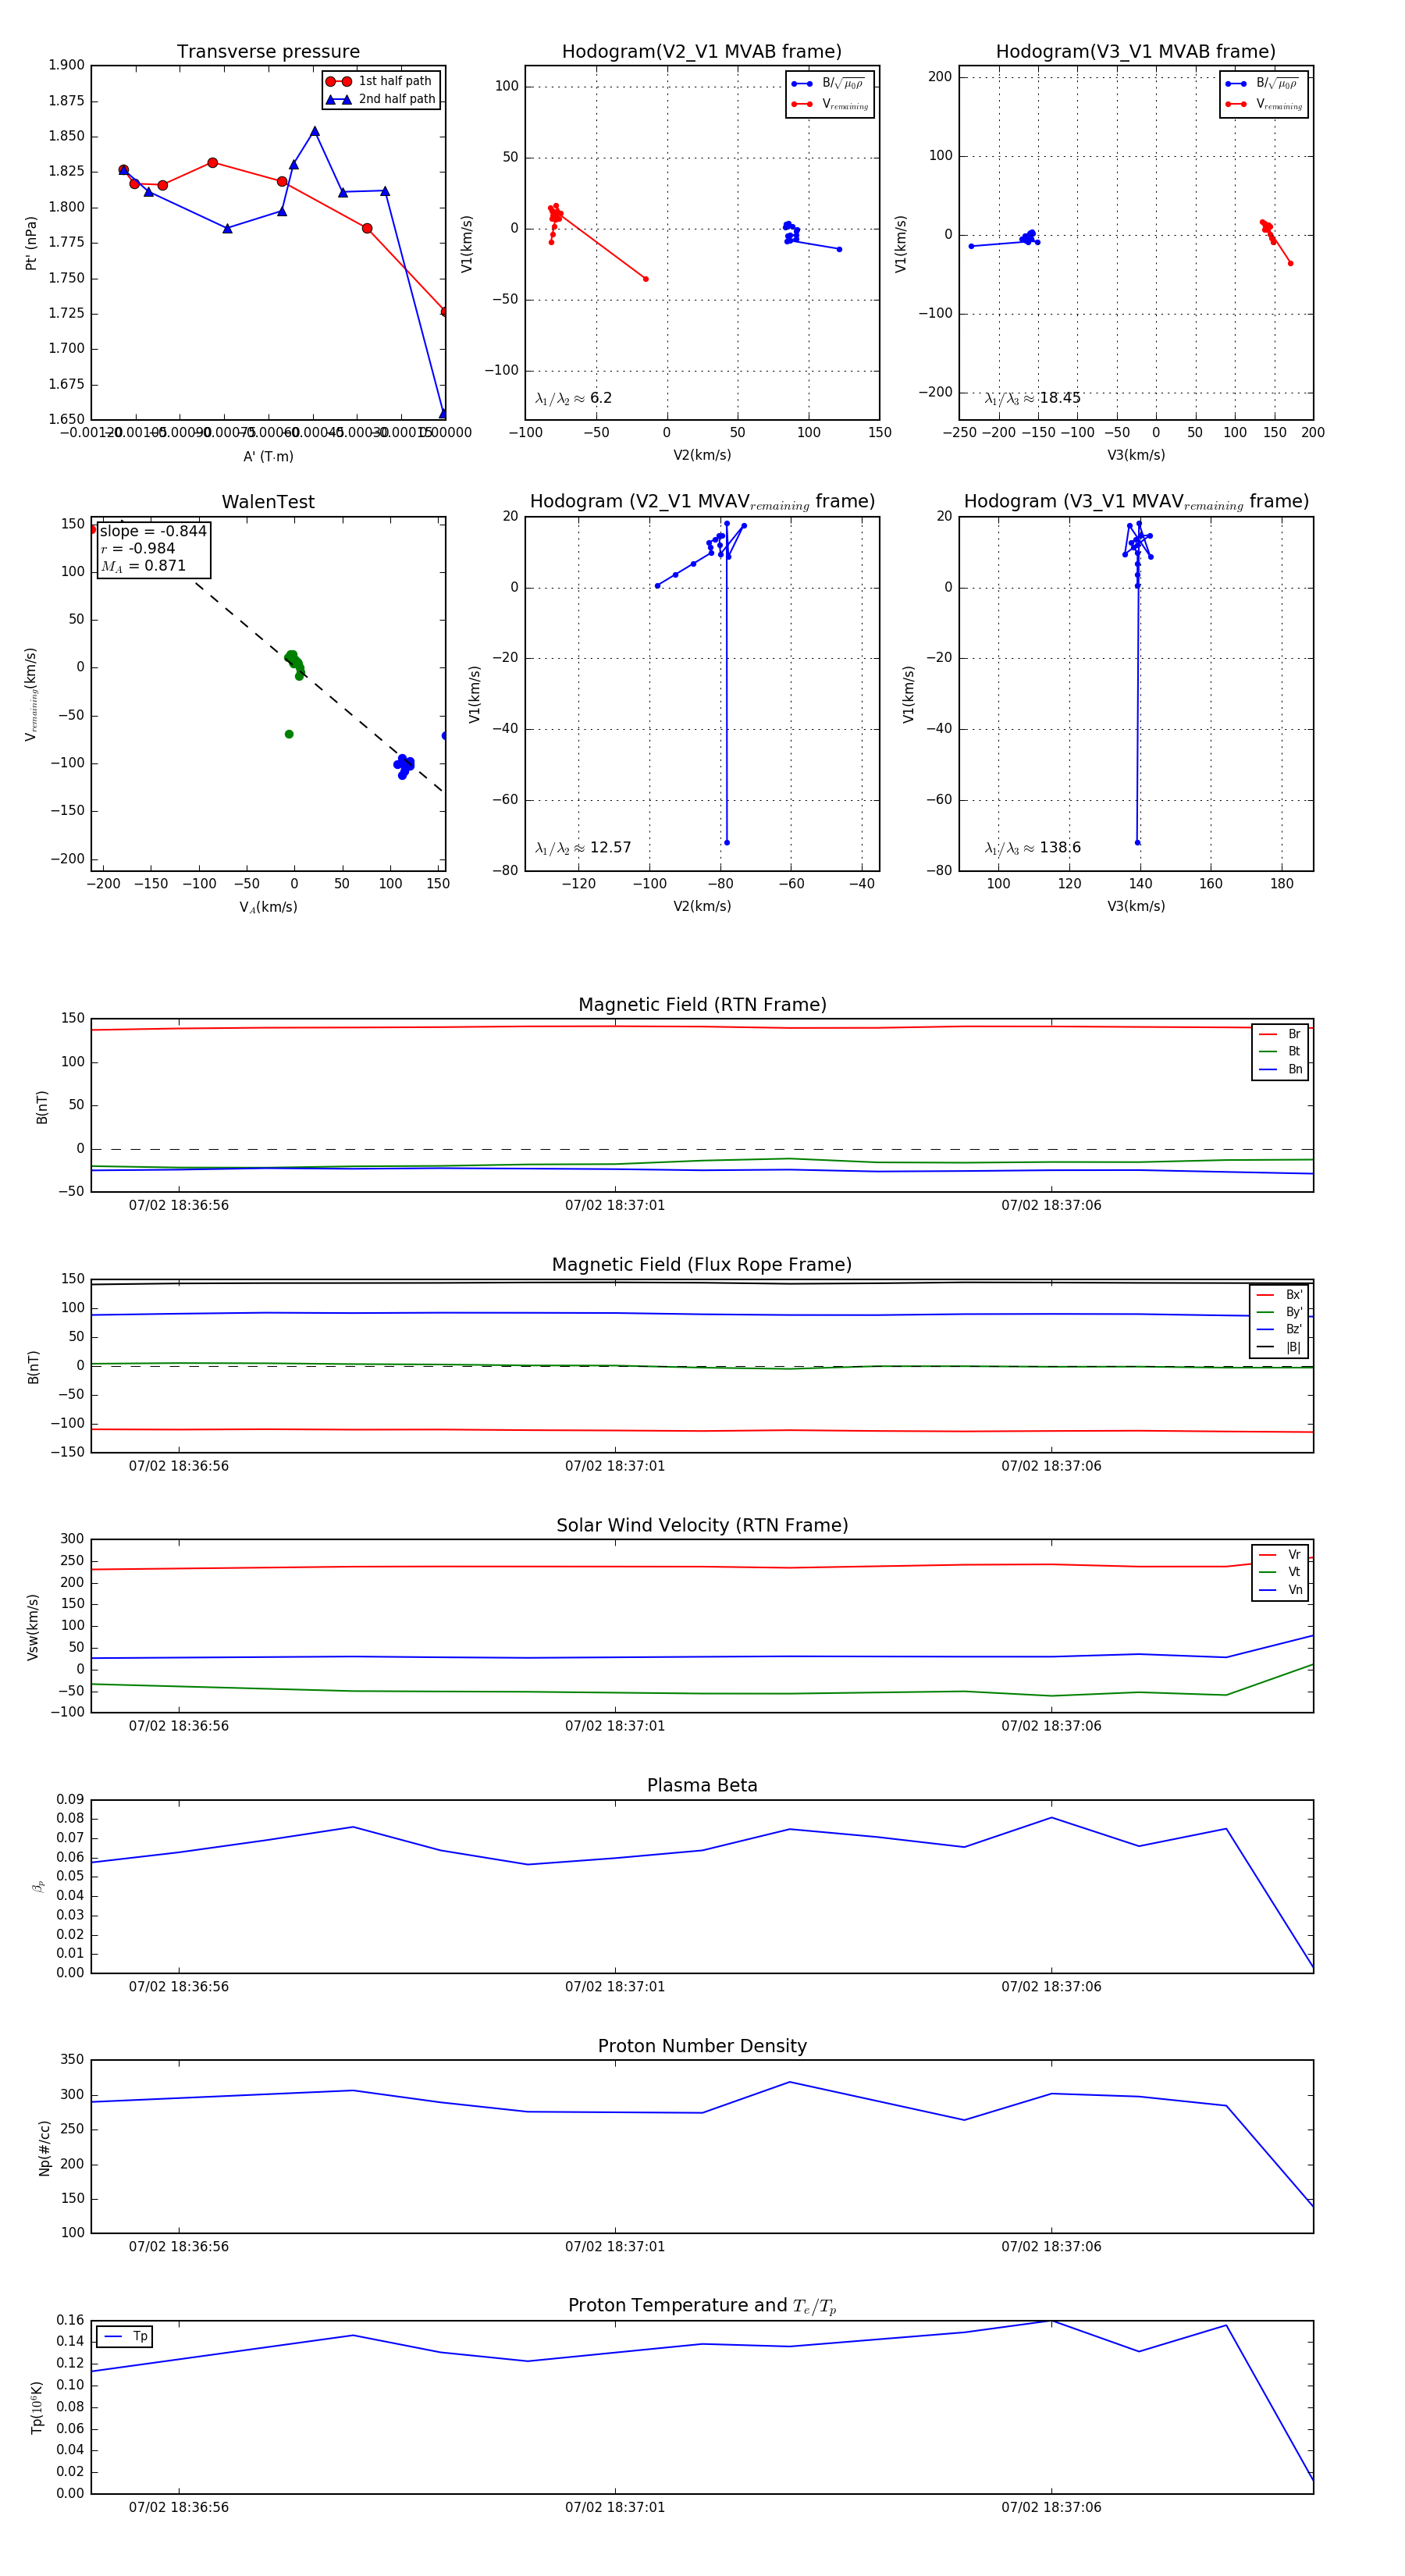Click the 'Plasma Beta' plot title
The image size is (1405, 2576).
coord(702,1785)
